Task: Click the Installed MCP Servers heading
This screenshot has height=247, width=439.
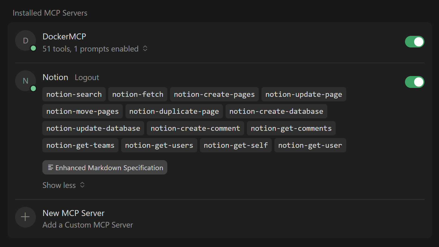Action: pos(50,13)
